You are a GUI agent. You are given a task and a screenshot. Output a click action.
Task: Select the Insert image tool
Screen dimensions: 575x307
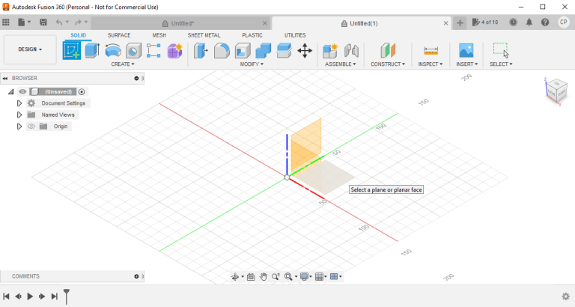tap(466, 50)
